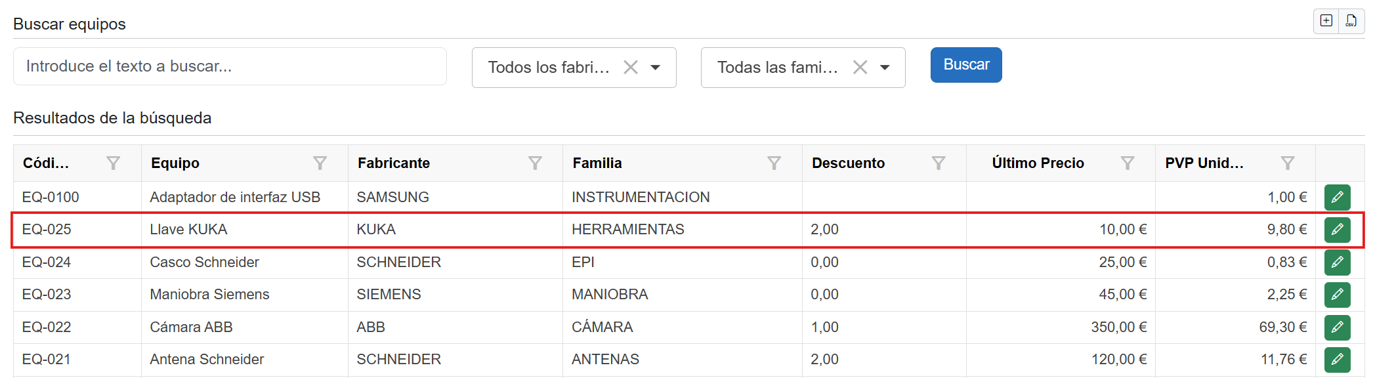The width and height of the screenshot is (1373, 378).
Task: Select the Maniobra Siemens row
Action: point(210,295)
